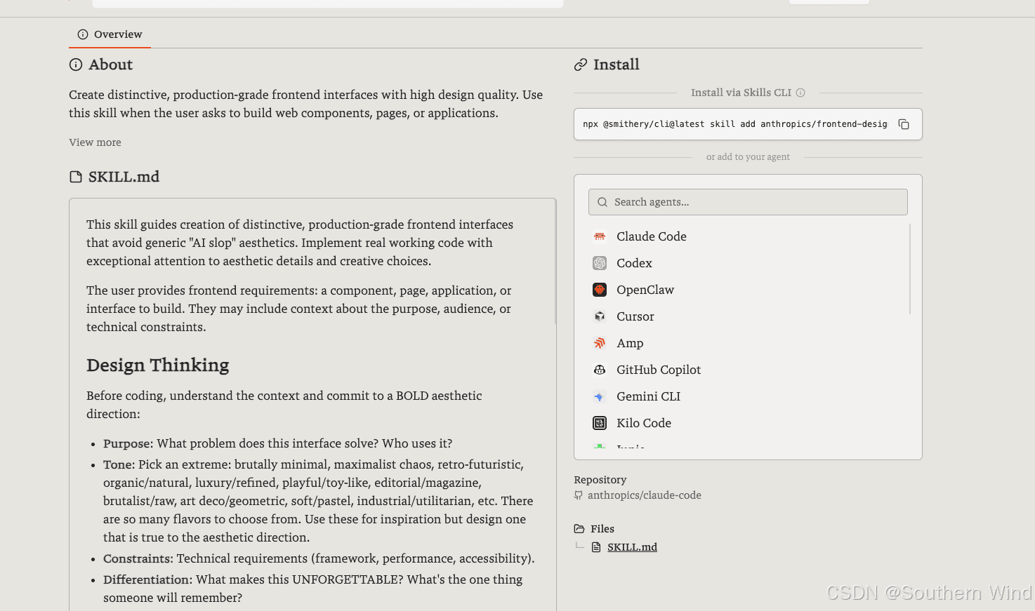Focus the Search agents field
Screen dimensions: 1035x611
(748, 202)
